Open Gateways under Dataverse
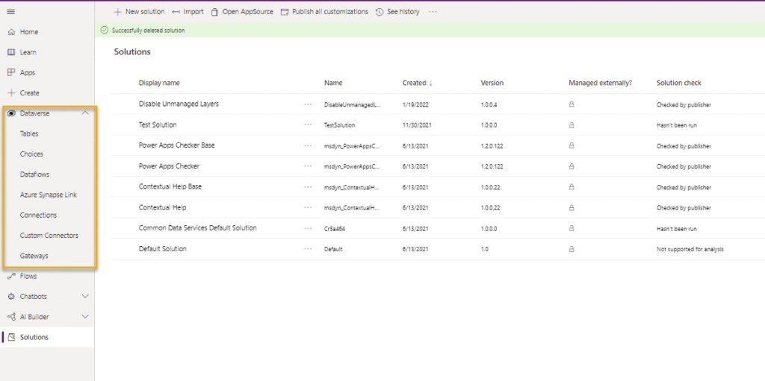Image resolution: width=765 pixels, height=381 pixels. coord(34,256)
